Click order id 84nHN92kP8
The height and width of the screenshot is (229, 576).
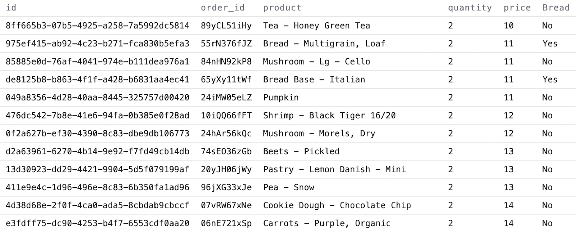226,61
